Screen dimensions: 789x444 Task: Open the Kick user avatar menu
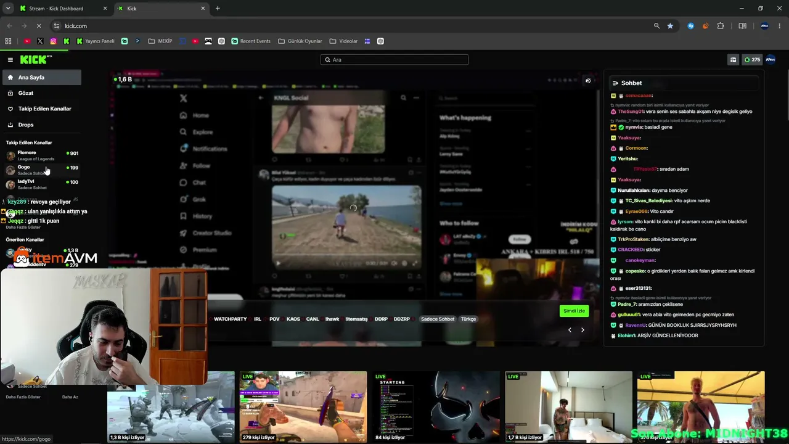point(771,60)
